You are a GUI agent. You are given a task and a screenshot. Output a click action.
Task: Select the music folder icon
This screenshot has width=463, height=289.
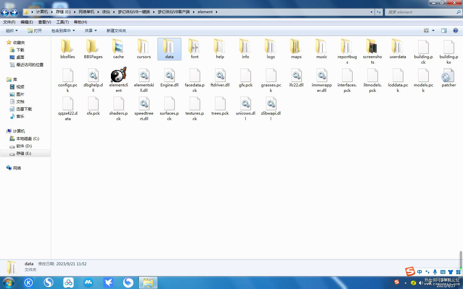pyautogui.click(x=322, y=47)
